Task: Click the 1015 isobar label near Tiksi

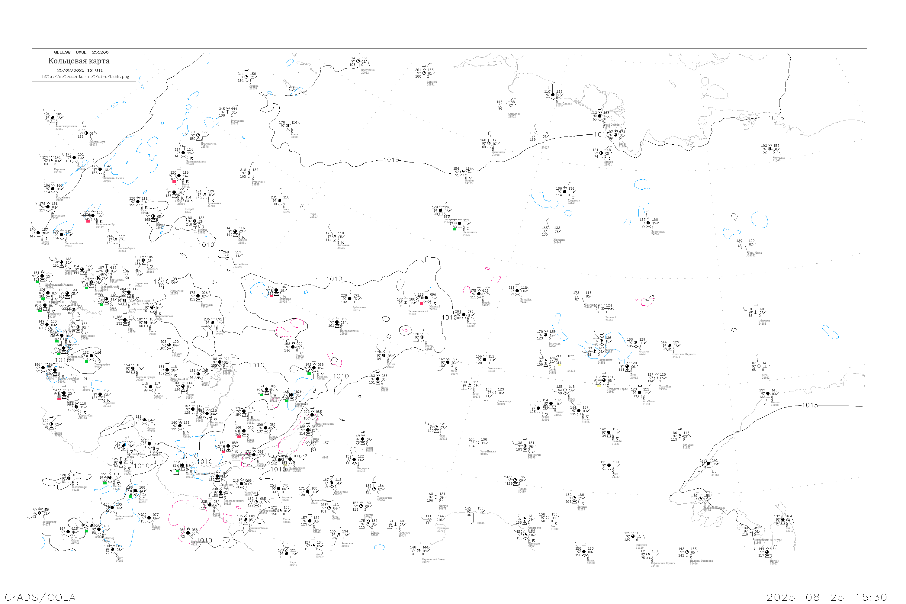Action: pos(602,134)
